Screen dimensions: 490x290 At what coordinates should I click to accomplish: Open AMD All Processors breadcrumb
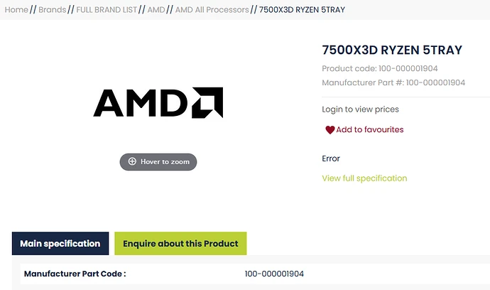(212, 10)
